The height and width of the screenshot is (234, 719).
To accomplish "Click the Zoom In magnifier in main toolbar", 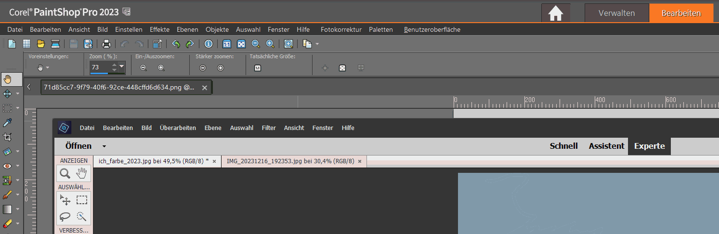I will pos(270,44).
